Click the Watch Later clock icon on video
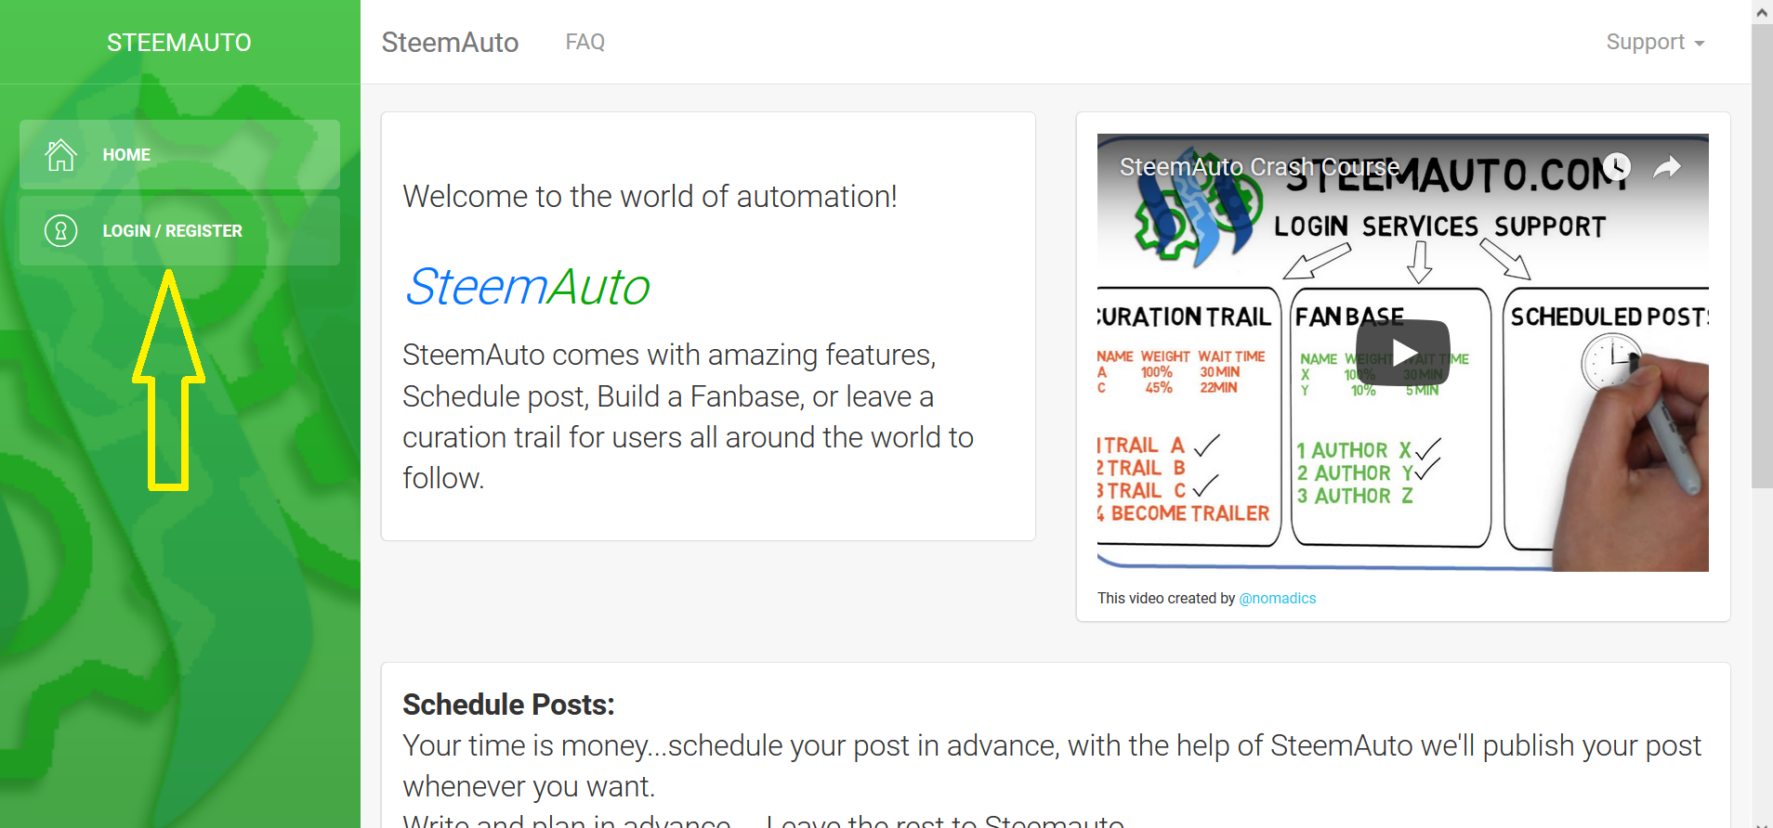1773x828 pixels. pyautogui.click(x=1617, y=166)
